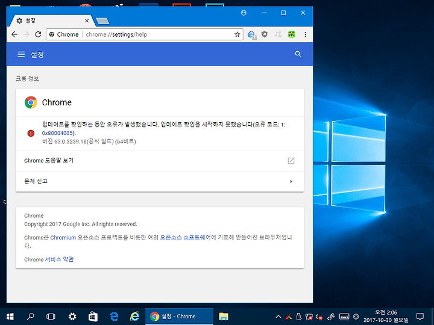The image size is (434, 325).
Task: Search settings with the magnifier icon
Action: pyautogui.click(x=298, y=54)
